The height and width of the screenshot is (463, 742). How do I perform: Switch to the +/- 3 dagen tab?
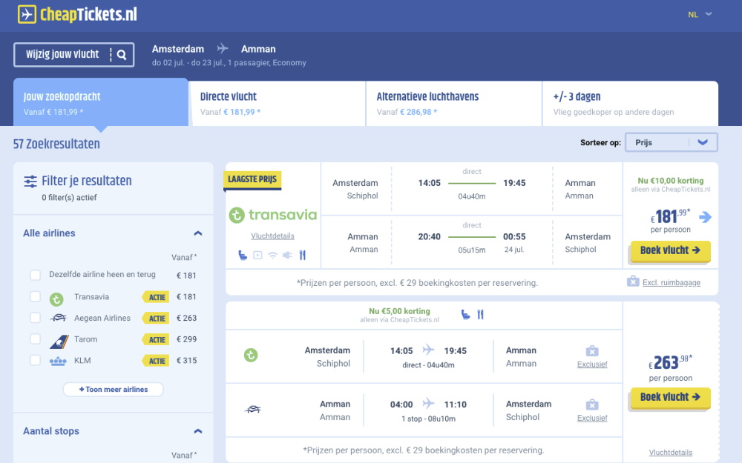[630, 104]
